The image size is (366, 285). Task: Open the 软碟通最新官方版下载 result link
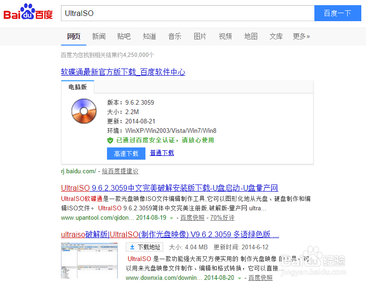click(x=123, y=72)
